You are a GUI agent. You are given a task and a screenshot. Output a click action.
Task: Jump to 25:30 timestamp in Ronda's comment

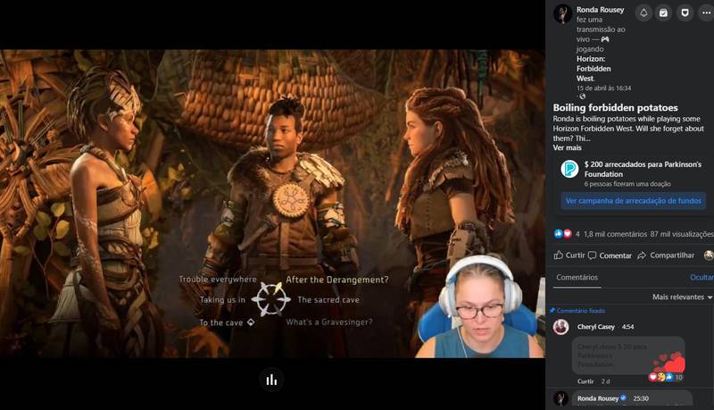641,398
